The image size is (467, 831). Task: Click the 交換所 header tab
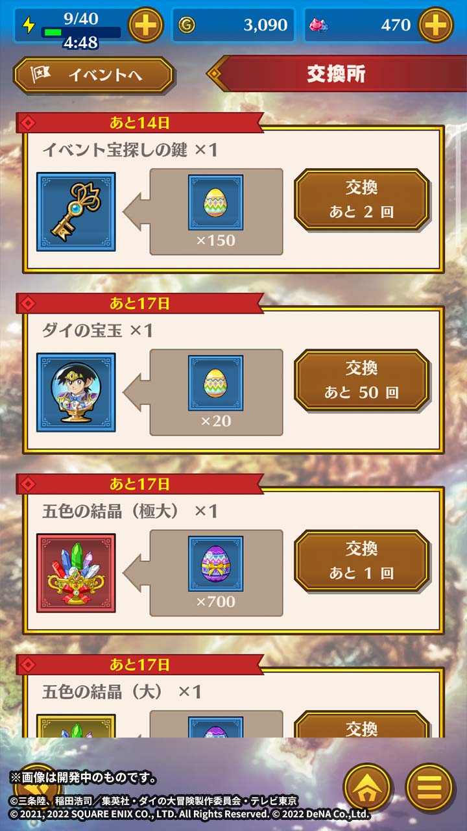(x=337, y=73)
